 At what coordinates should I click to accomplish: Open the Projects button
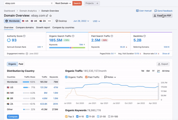tap(90, 3)
